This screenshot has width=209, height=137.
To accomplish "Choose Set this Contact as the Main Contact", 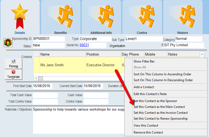I will coord(159,107).
